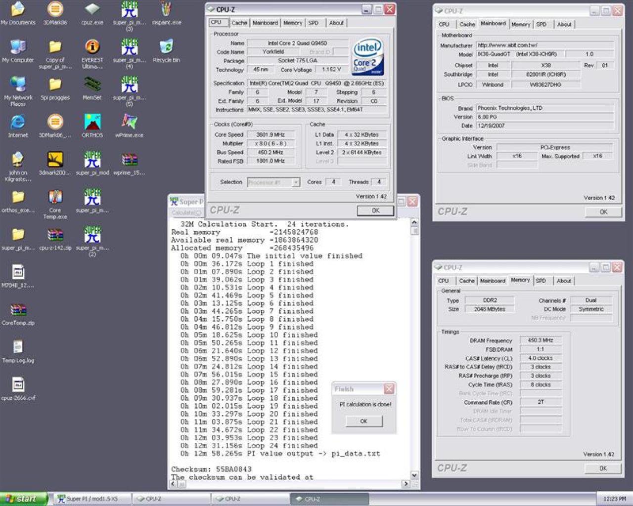
Task: Click the Core Temp.exe desktop icon
Action: [x=55, y=205]
